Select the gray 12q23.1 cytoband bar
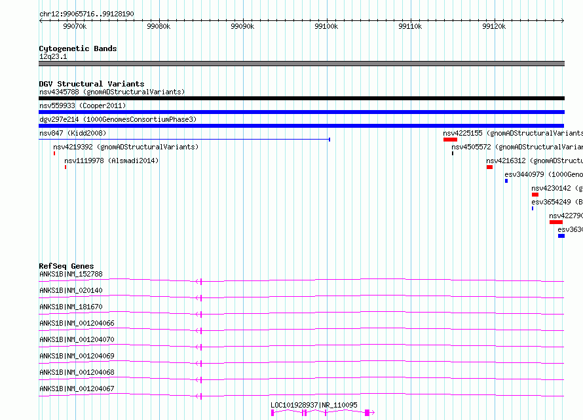 click(301, 64)
